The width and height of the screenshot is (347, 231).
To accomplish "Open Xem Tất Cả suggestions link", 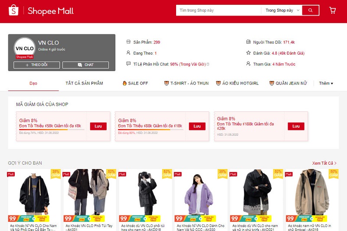I will click(x=324, y=163).
